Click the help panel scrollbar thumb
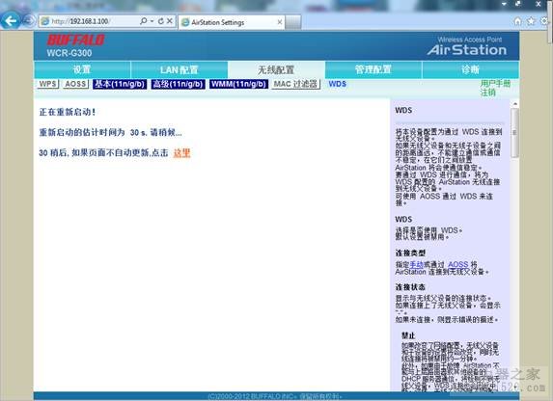Image resolution: width=553 pixels, height=401 pixels. [x=515, y=132]
